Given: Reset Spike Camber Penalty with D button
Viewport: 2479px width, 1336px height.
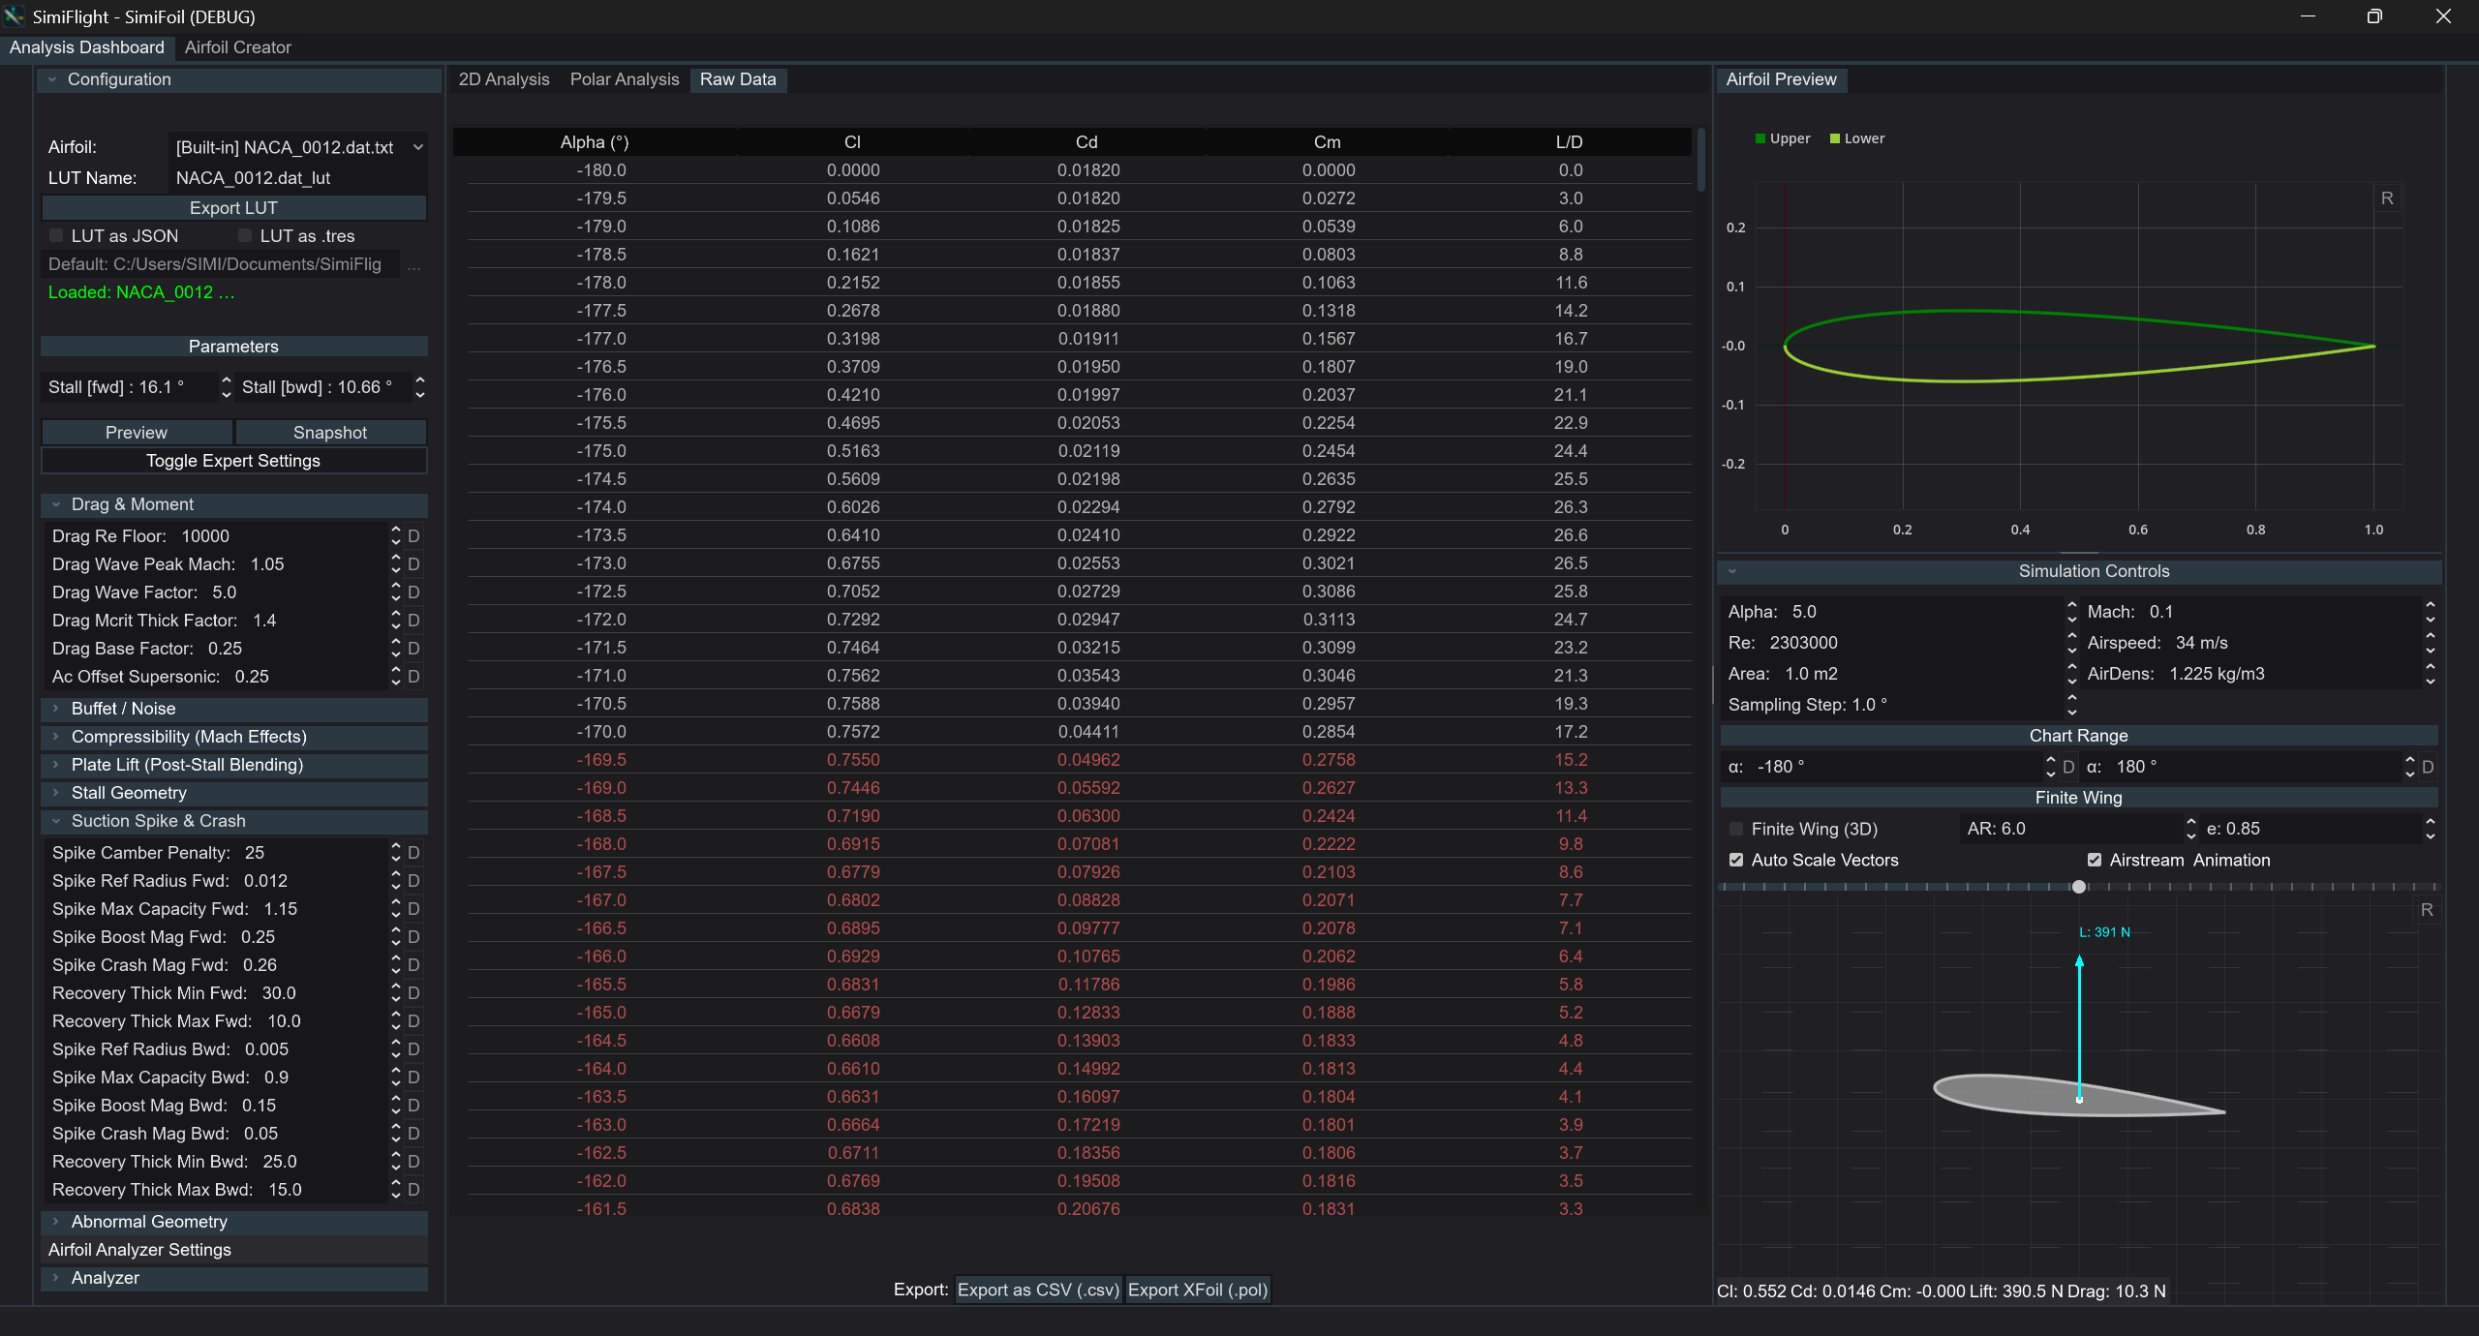Looking at the screenshot, I should (413, 853).
